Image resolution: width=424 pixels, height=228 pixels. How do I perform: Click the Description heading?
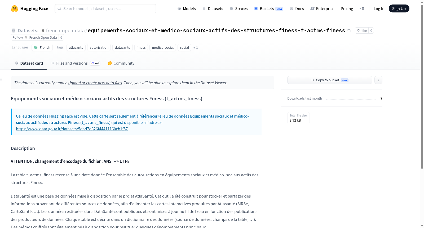[x=23, y=148]
